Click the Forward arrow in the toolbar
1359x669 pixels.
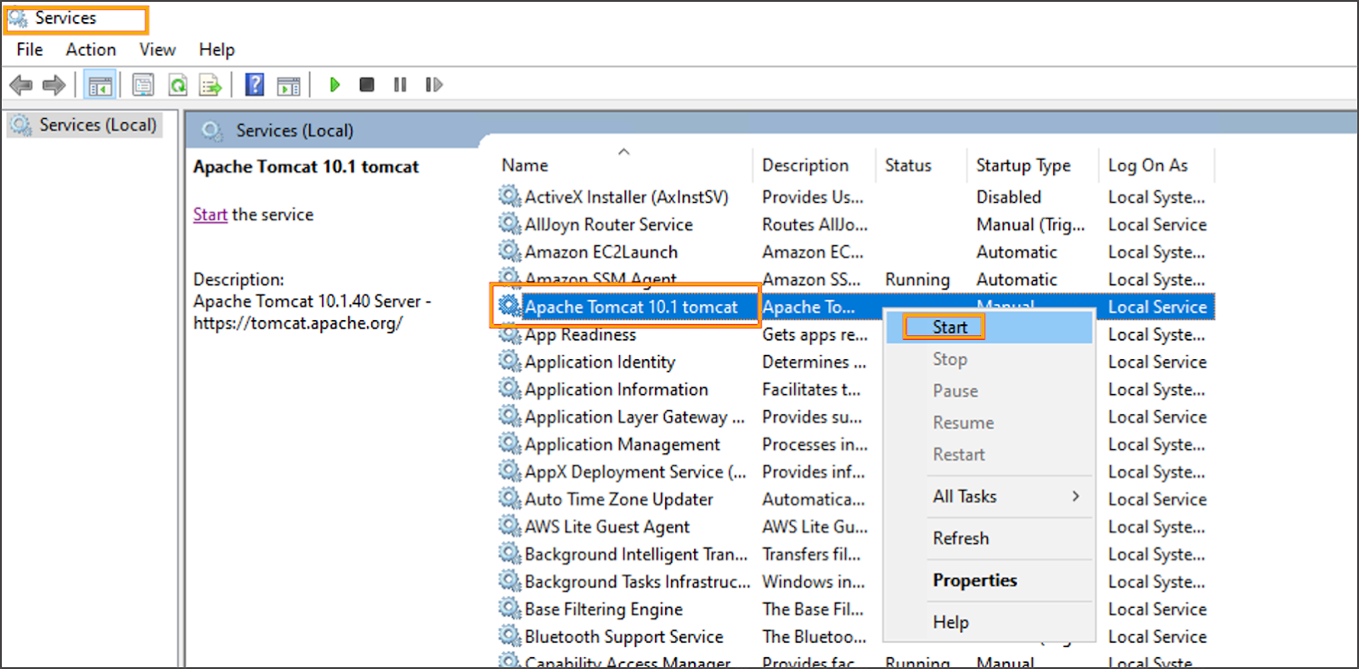[x=54, y=85]
